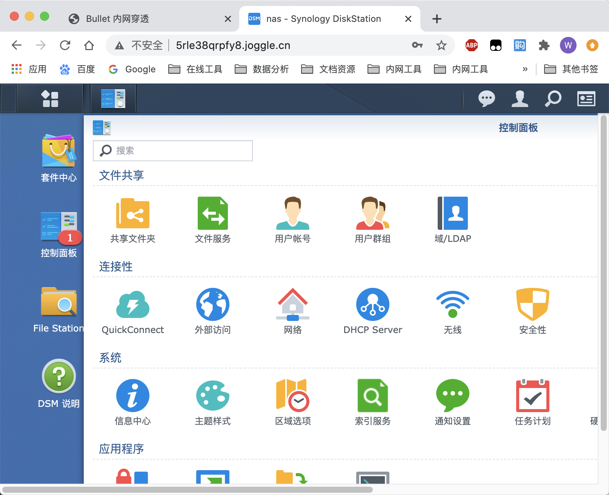Open User accounts (用户帐号)
Image resolution: width=609 pixels, height=495 pixels.
pyautogui.click(x=293, y=220)
